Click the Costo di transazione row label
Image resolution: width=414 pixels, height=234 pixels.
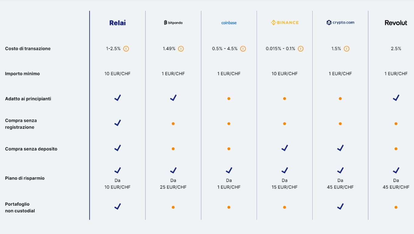tap(28, 49)
